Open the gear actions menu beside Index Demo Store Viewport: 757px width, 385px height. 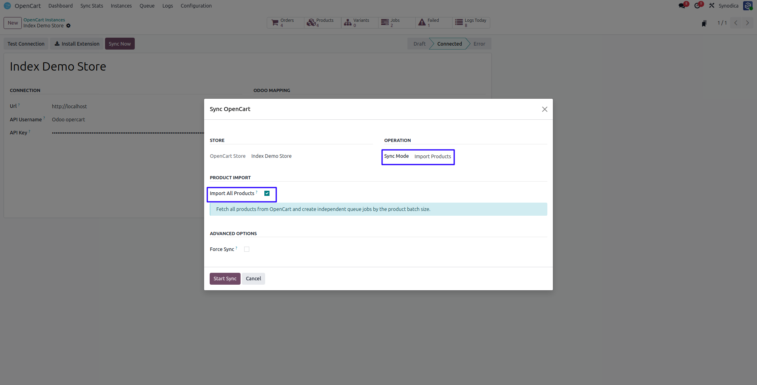pos(68,26)
